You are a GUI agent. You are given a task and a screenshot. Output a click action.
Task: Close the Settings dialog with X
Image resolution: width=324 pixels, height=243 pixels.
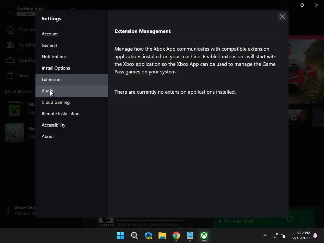(x=282, y=16)
